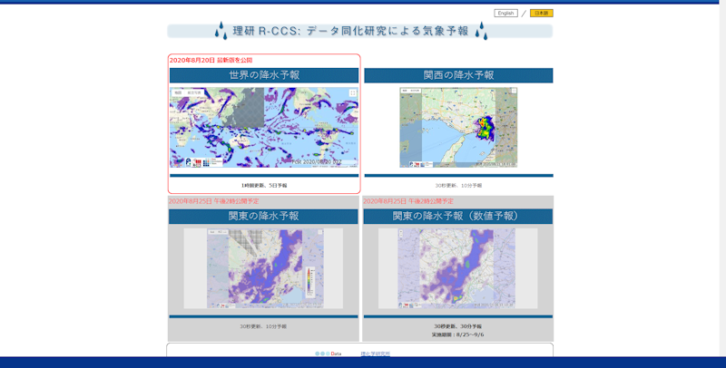
Task: Click the right raindrop icon in title banner
Action: click(481, 31)
